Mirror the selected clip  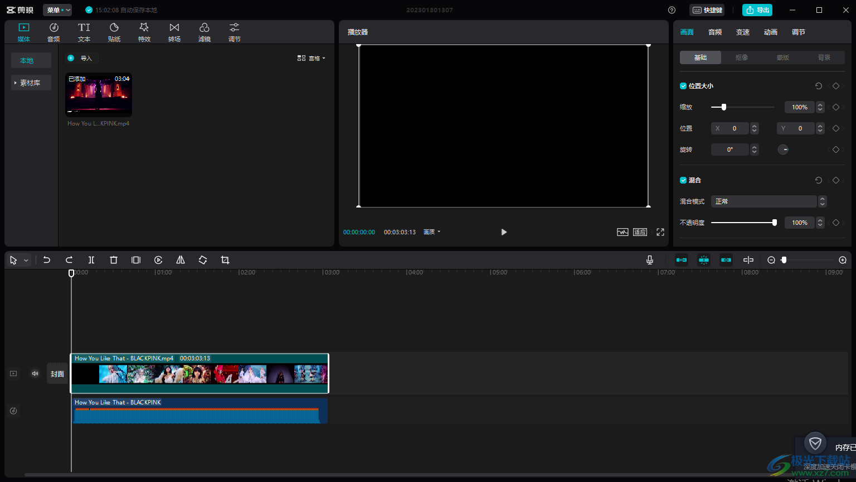[x=181, y=260]
